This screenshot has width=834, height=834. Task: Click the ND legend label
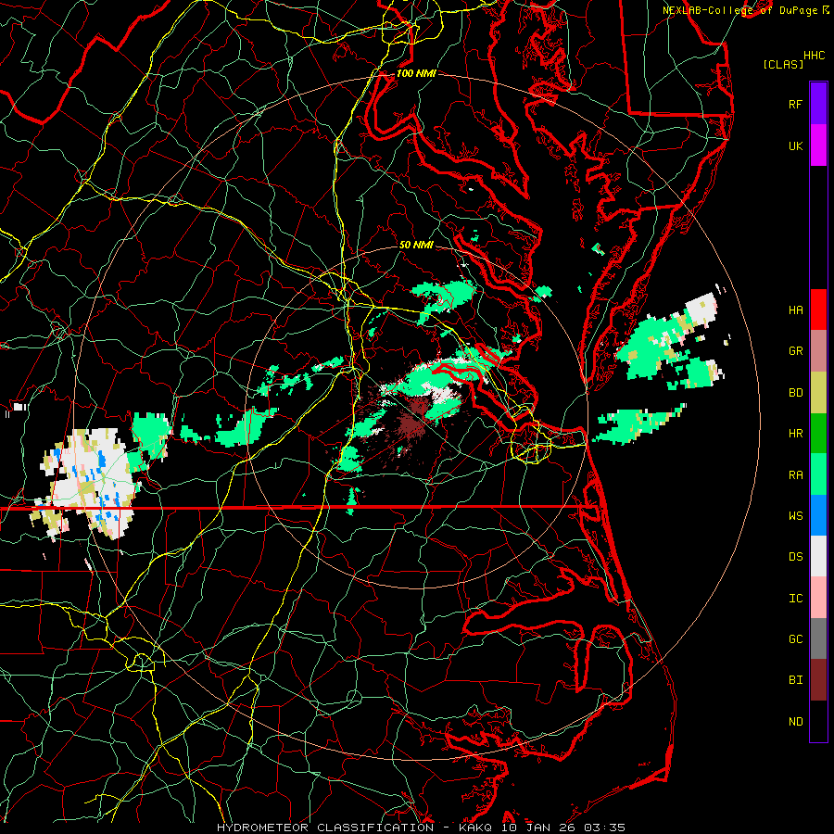pyautogui.click(x=795, y=722)
